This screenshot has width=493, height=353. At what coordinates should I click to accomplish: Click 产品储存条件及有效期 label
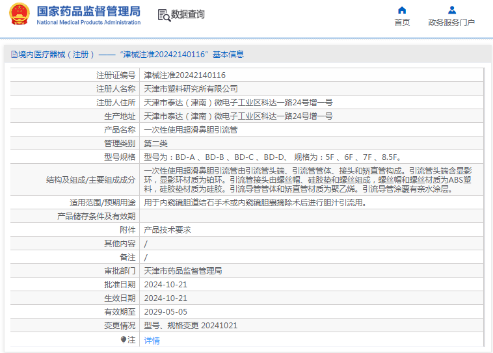tap(96, 216)
